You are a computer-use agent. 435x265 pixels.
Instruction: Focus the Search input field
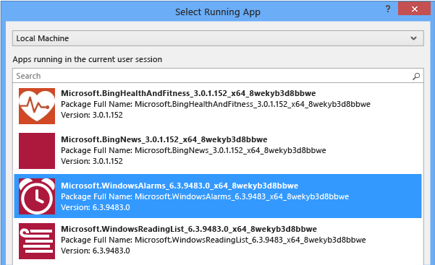pos(218,76)
